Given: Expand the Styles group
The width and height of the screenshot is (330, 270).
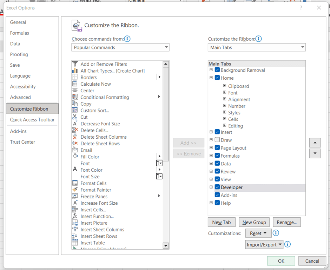Looking at the screenshot, I should [x=225, y=112].
